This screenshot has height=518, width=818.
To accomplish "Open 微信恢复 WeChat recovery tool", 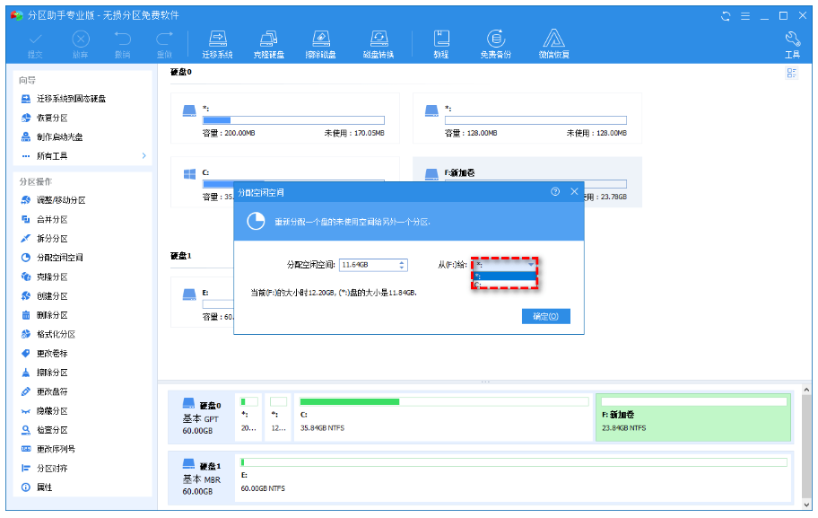I will pos(554,45).
